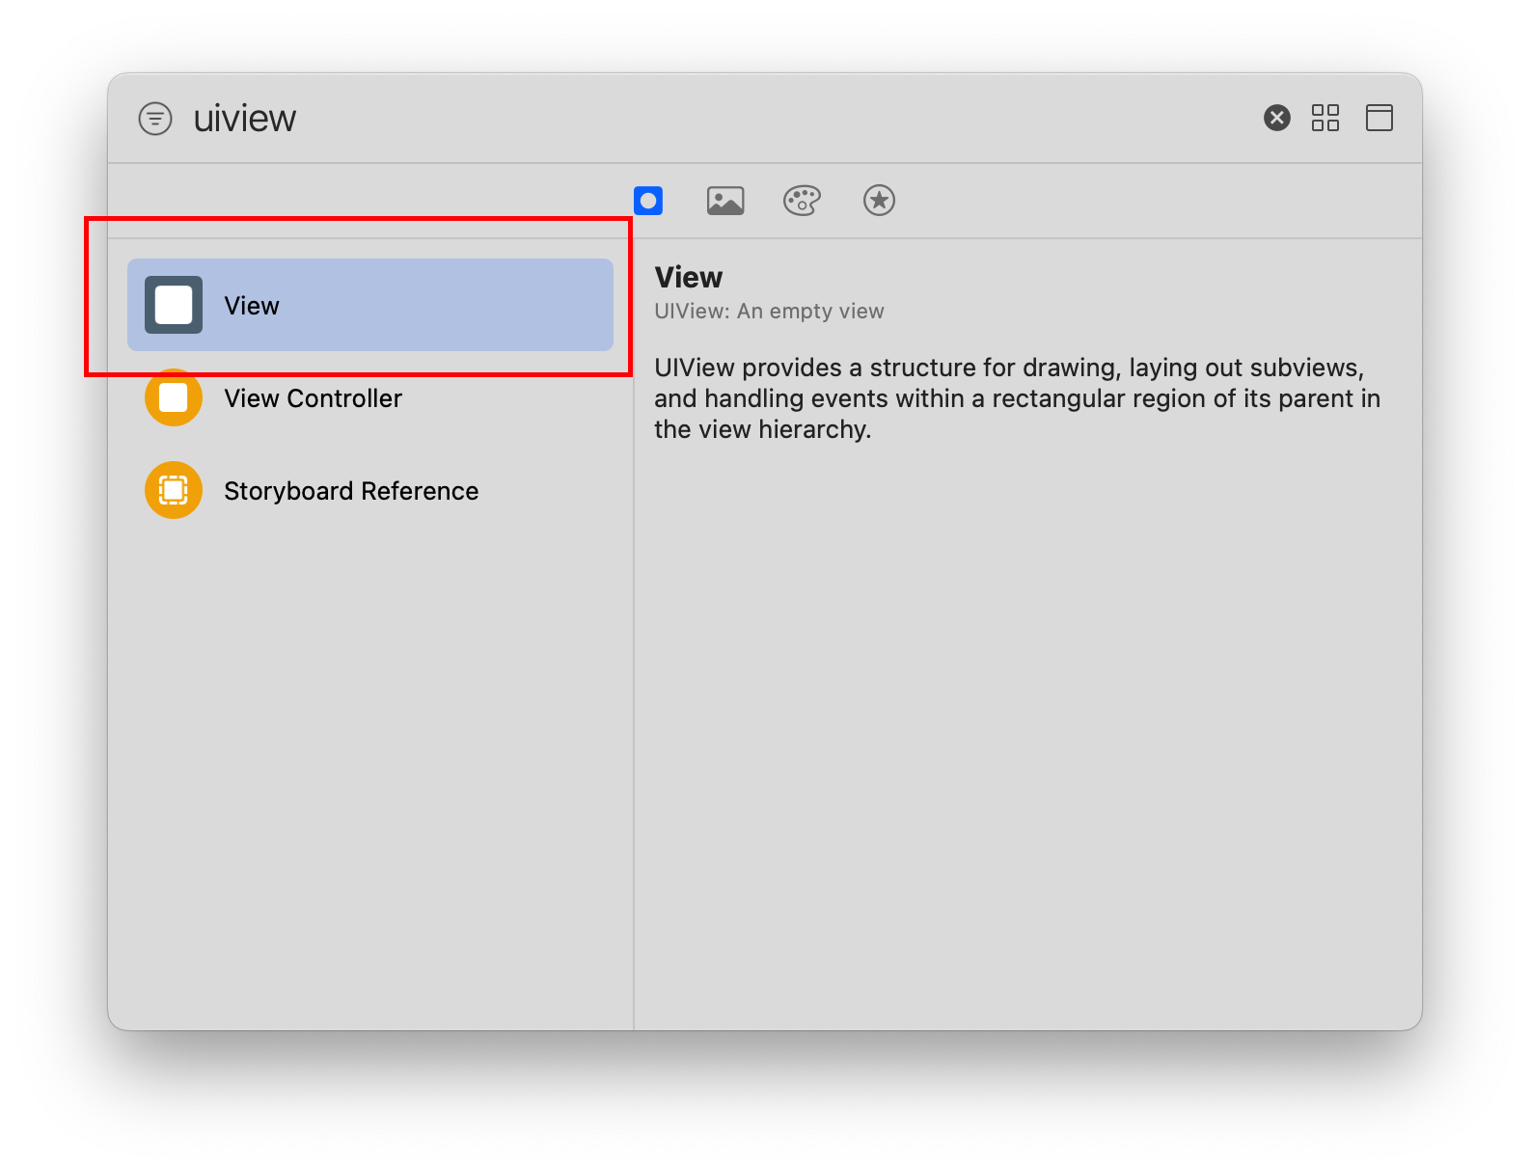
Task: Clear the uiview search text
Action: click(1276, 118)
